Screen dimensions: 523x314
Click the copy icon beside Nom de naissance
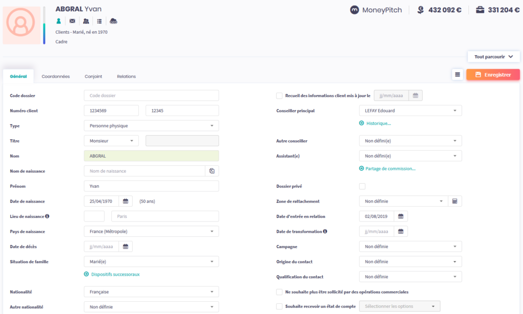click(x=212, y=171)
